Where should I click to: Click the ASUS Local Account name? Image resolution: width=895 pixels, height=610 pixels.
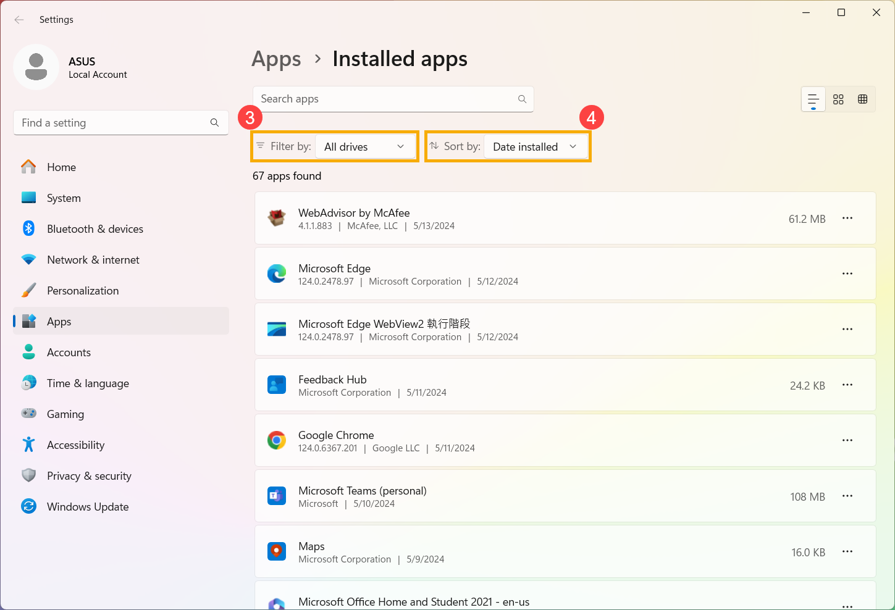(98, 67)
